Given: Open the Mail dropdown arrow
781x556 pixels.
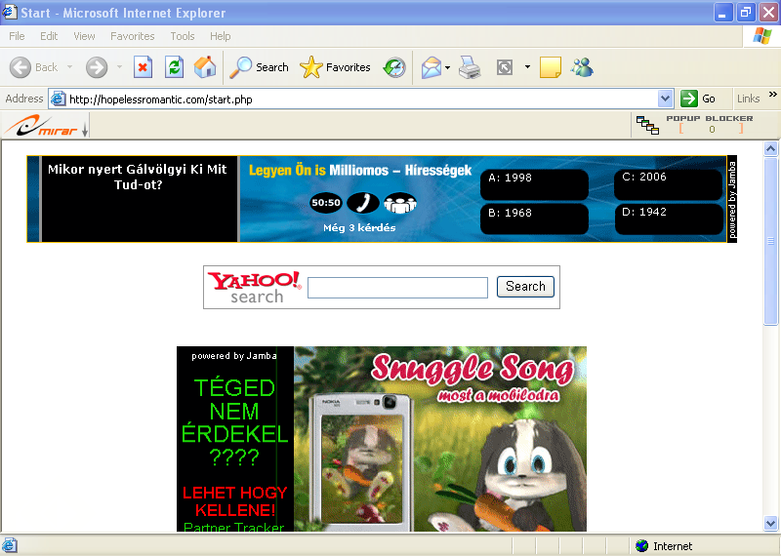Looking at the screenshot, I should [x=447, y=67].
